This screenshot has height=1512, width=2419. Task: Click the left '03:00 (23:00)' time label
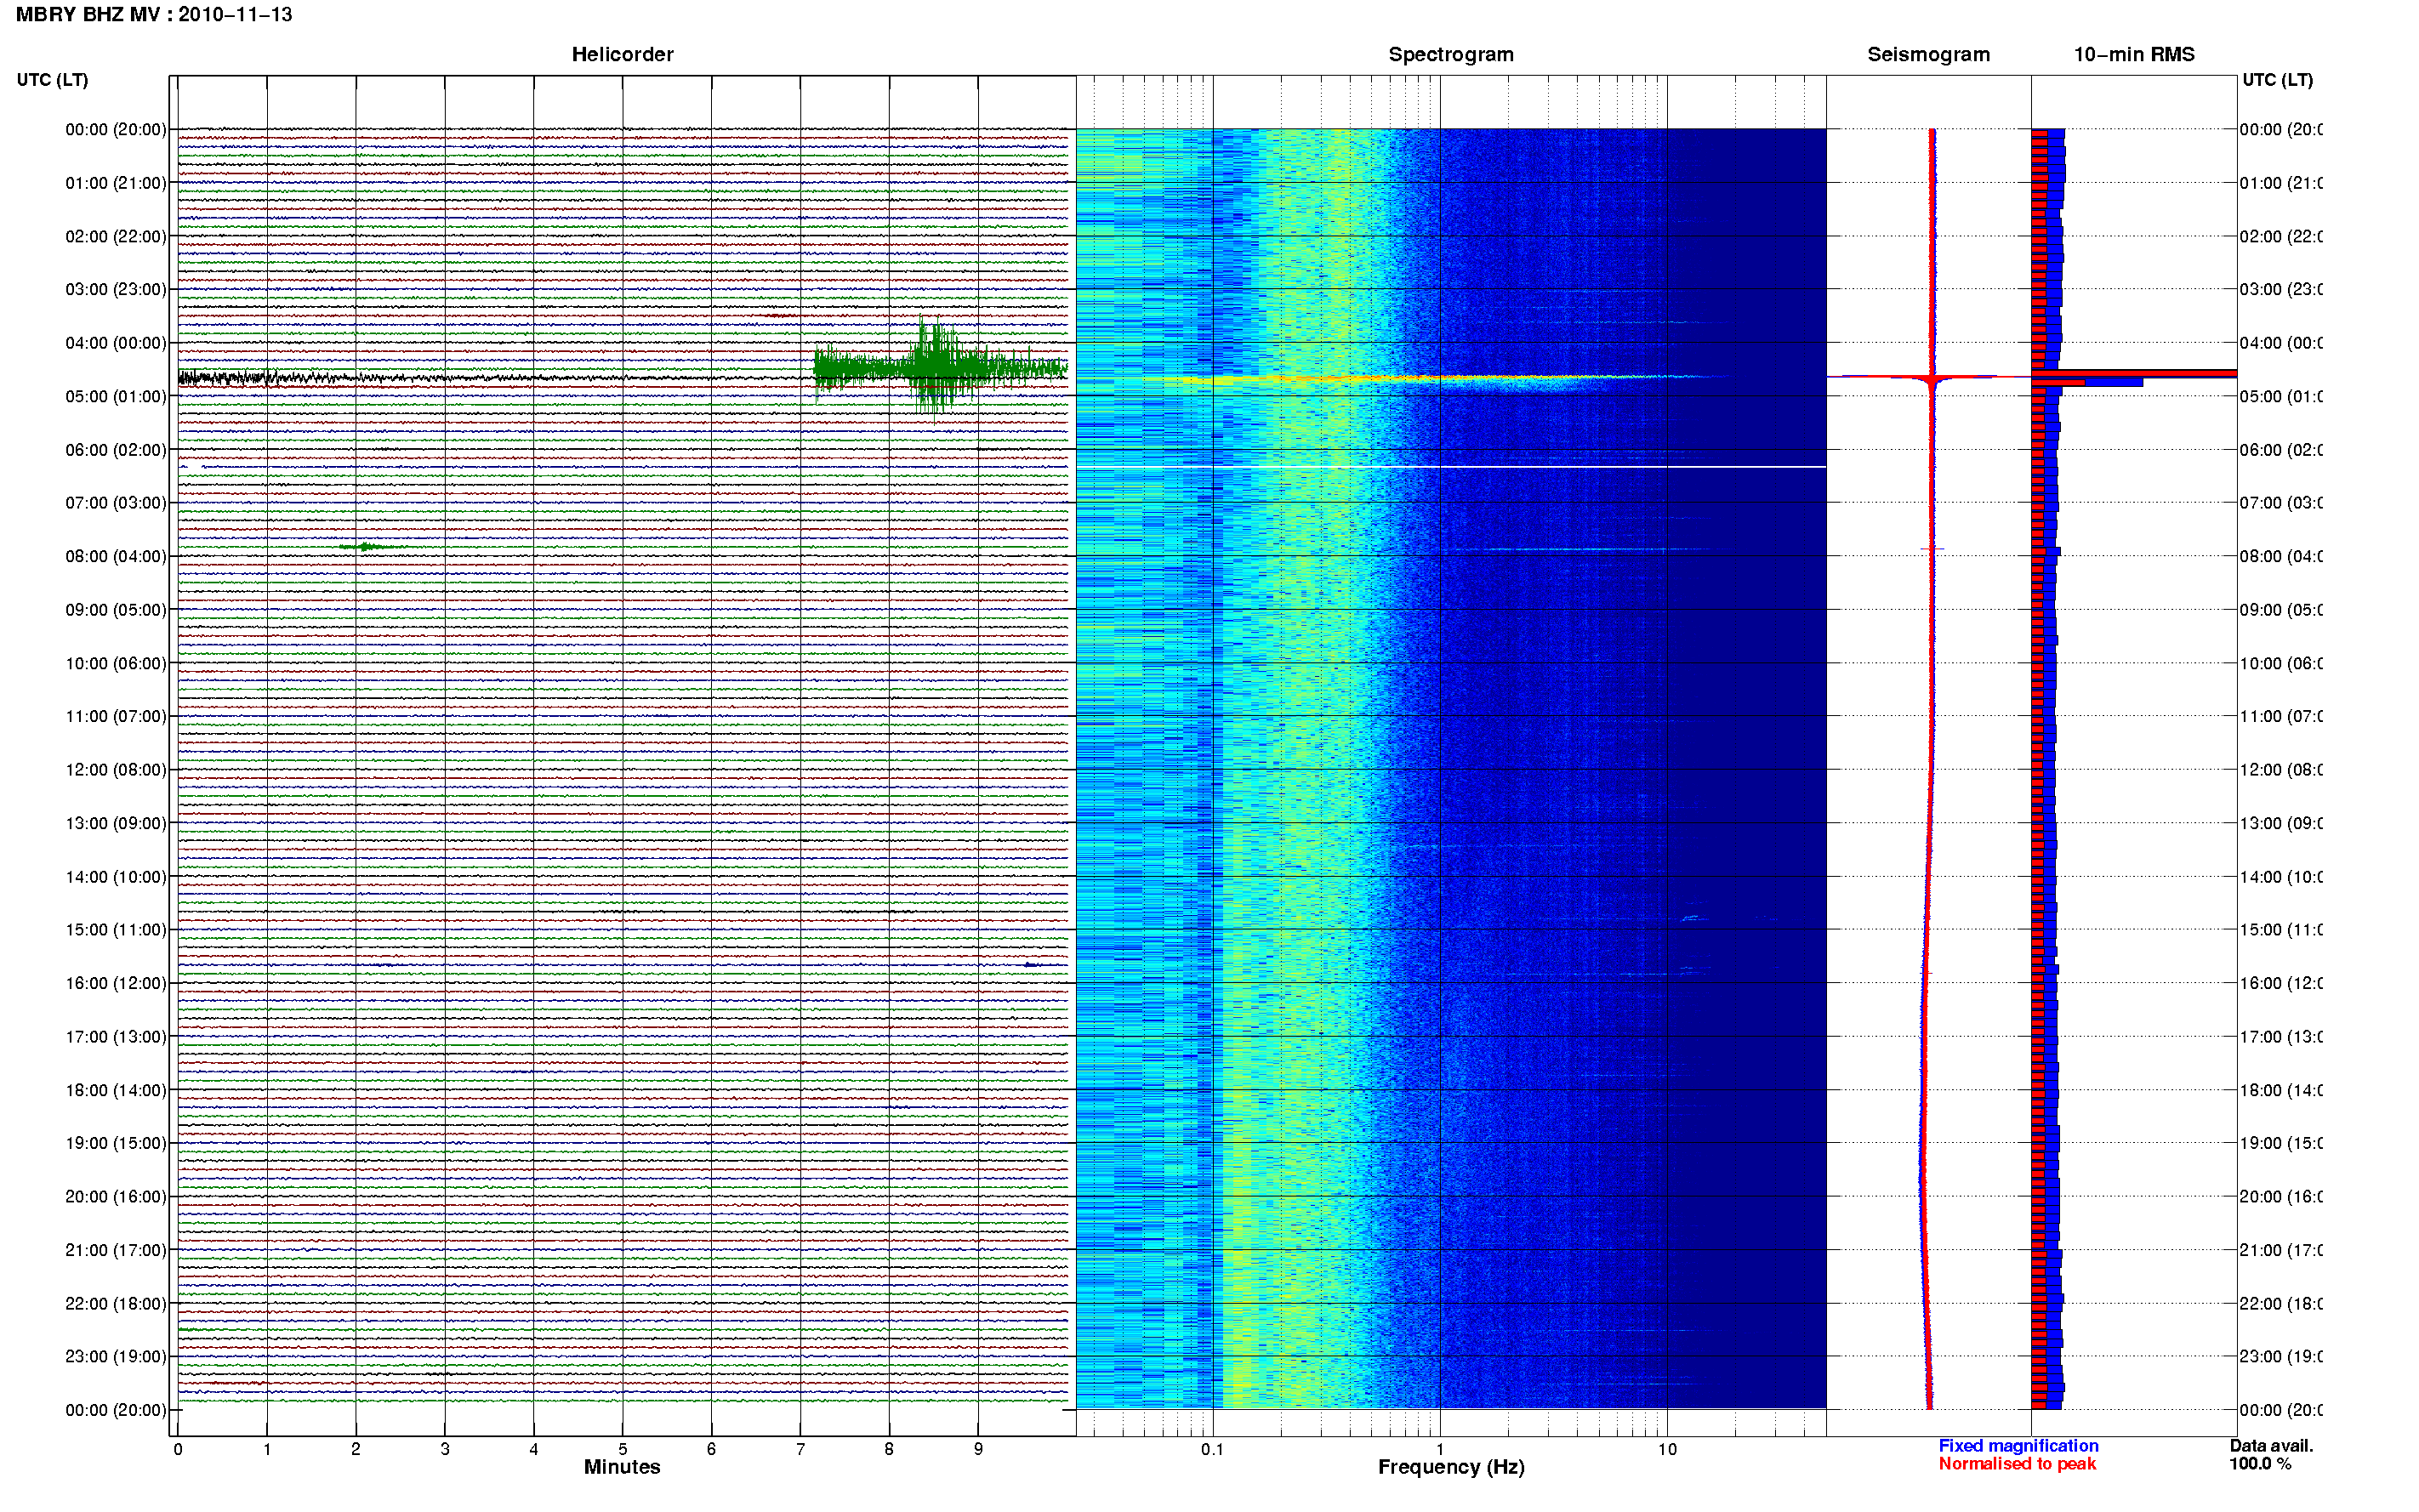coord(116,289)
